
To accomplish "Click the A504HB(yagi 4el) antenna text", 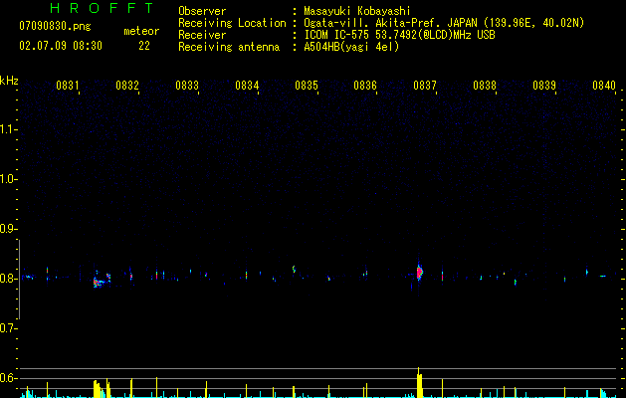I will pos(351,47).
